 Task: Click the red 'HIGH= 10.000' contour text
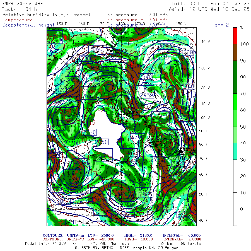tap(139, 239)
